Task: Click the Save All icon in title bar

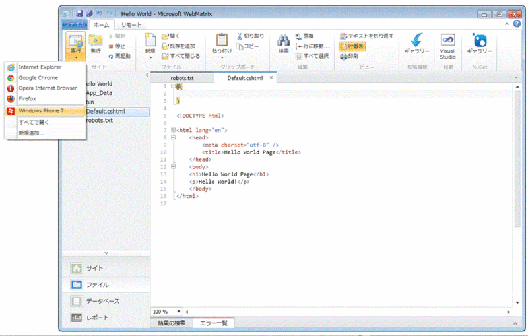Action: [x=89, y=13]
